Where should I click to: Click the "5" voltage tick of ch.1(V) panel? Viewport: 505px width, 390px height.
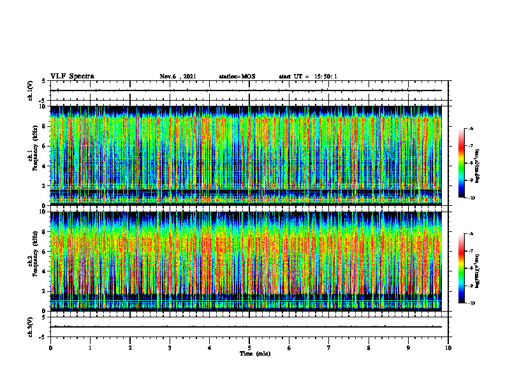click(43, 82)
